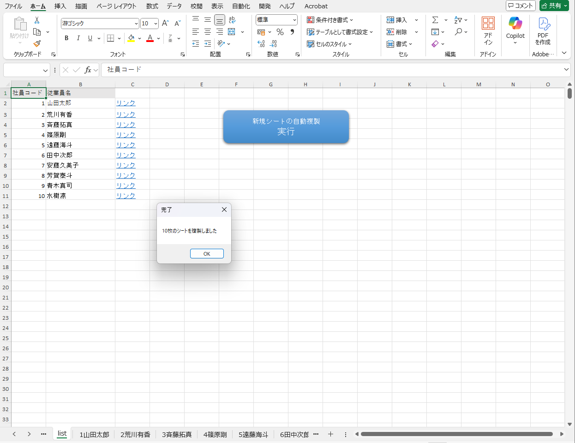Screen dimensions: 575x443
Task: Click the cut scissors icon
Action: tap(37, 20)
